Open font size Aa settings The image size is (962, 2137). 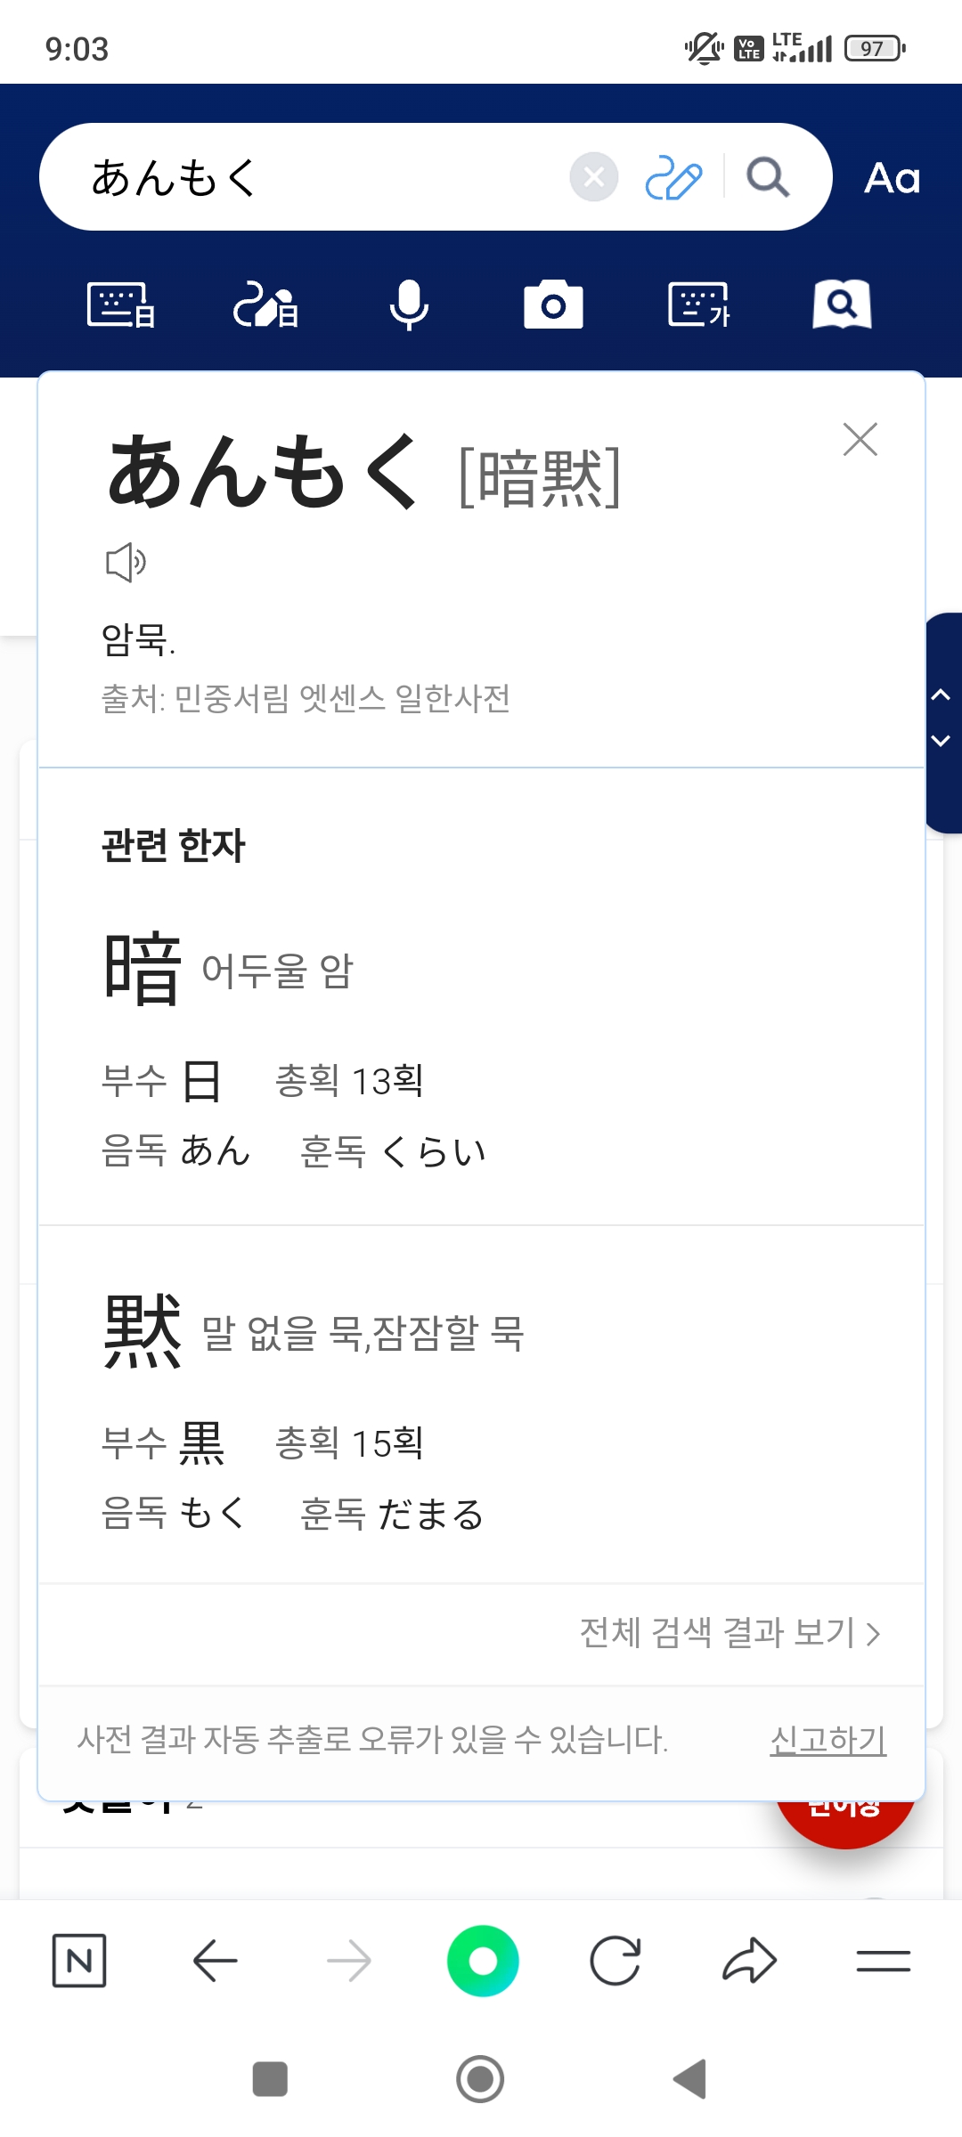(892, 178)
